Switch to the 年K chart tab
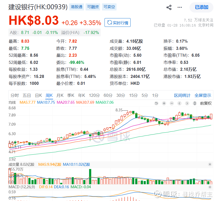Viewport: 219px width, 201px height. click(x=81, y=96)
